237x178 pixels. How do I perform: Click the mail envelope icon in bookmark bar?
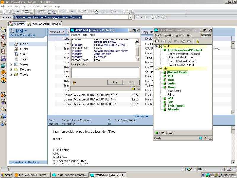3,30
